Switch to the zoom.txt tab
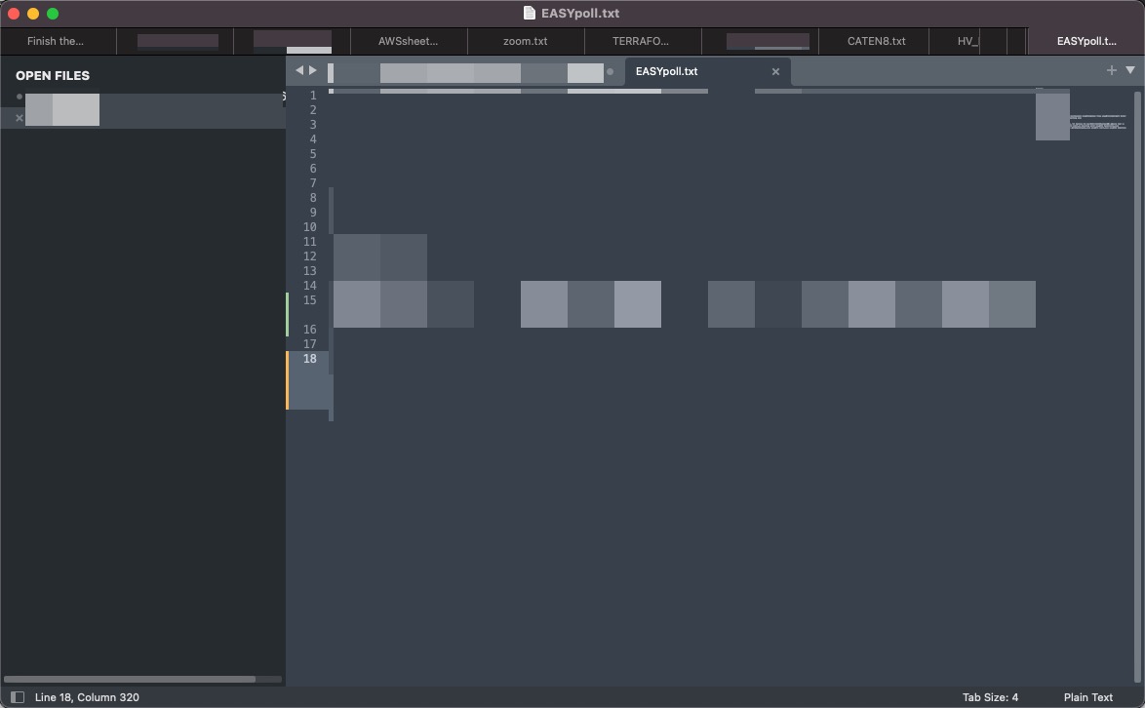Image resolution: width=1145 pixels, height=708 pixels. pos(527,41)
